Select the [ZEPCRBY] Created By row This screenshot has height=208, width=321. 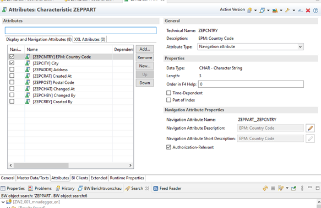pos(70,102)
